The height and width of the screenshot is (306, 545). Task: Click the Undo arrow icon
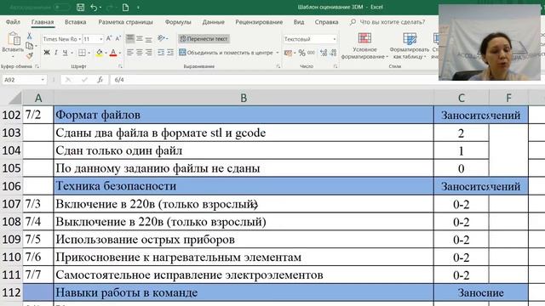point(94,7)
